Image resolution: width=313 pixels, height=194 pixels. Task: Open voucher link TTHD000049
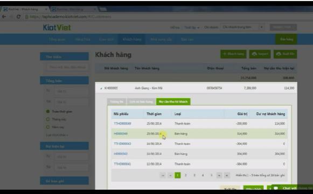122,124
